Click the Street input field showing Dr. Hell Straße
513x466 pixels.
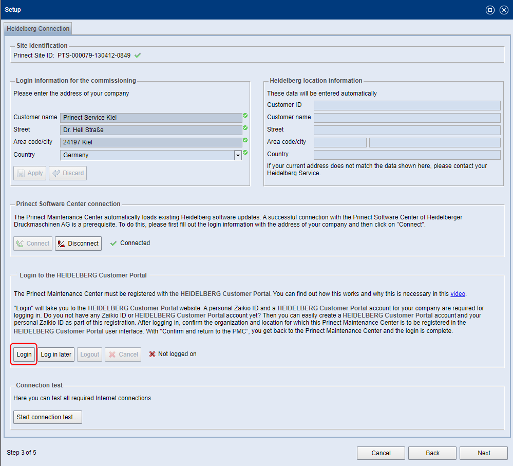[x=149, y=129]
